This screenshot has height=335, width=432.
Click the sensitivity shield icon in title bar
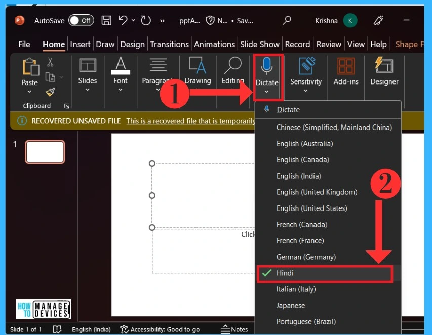pyautogui.click(x=210, y=20)
